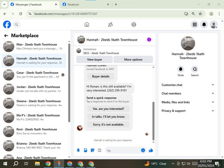Expand the Chat members section

click(x=188, y=93)
